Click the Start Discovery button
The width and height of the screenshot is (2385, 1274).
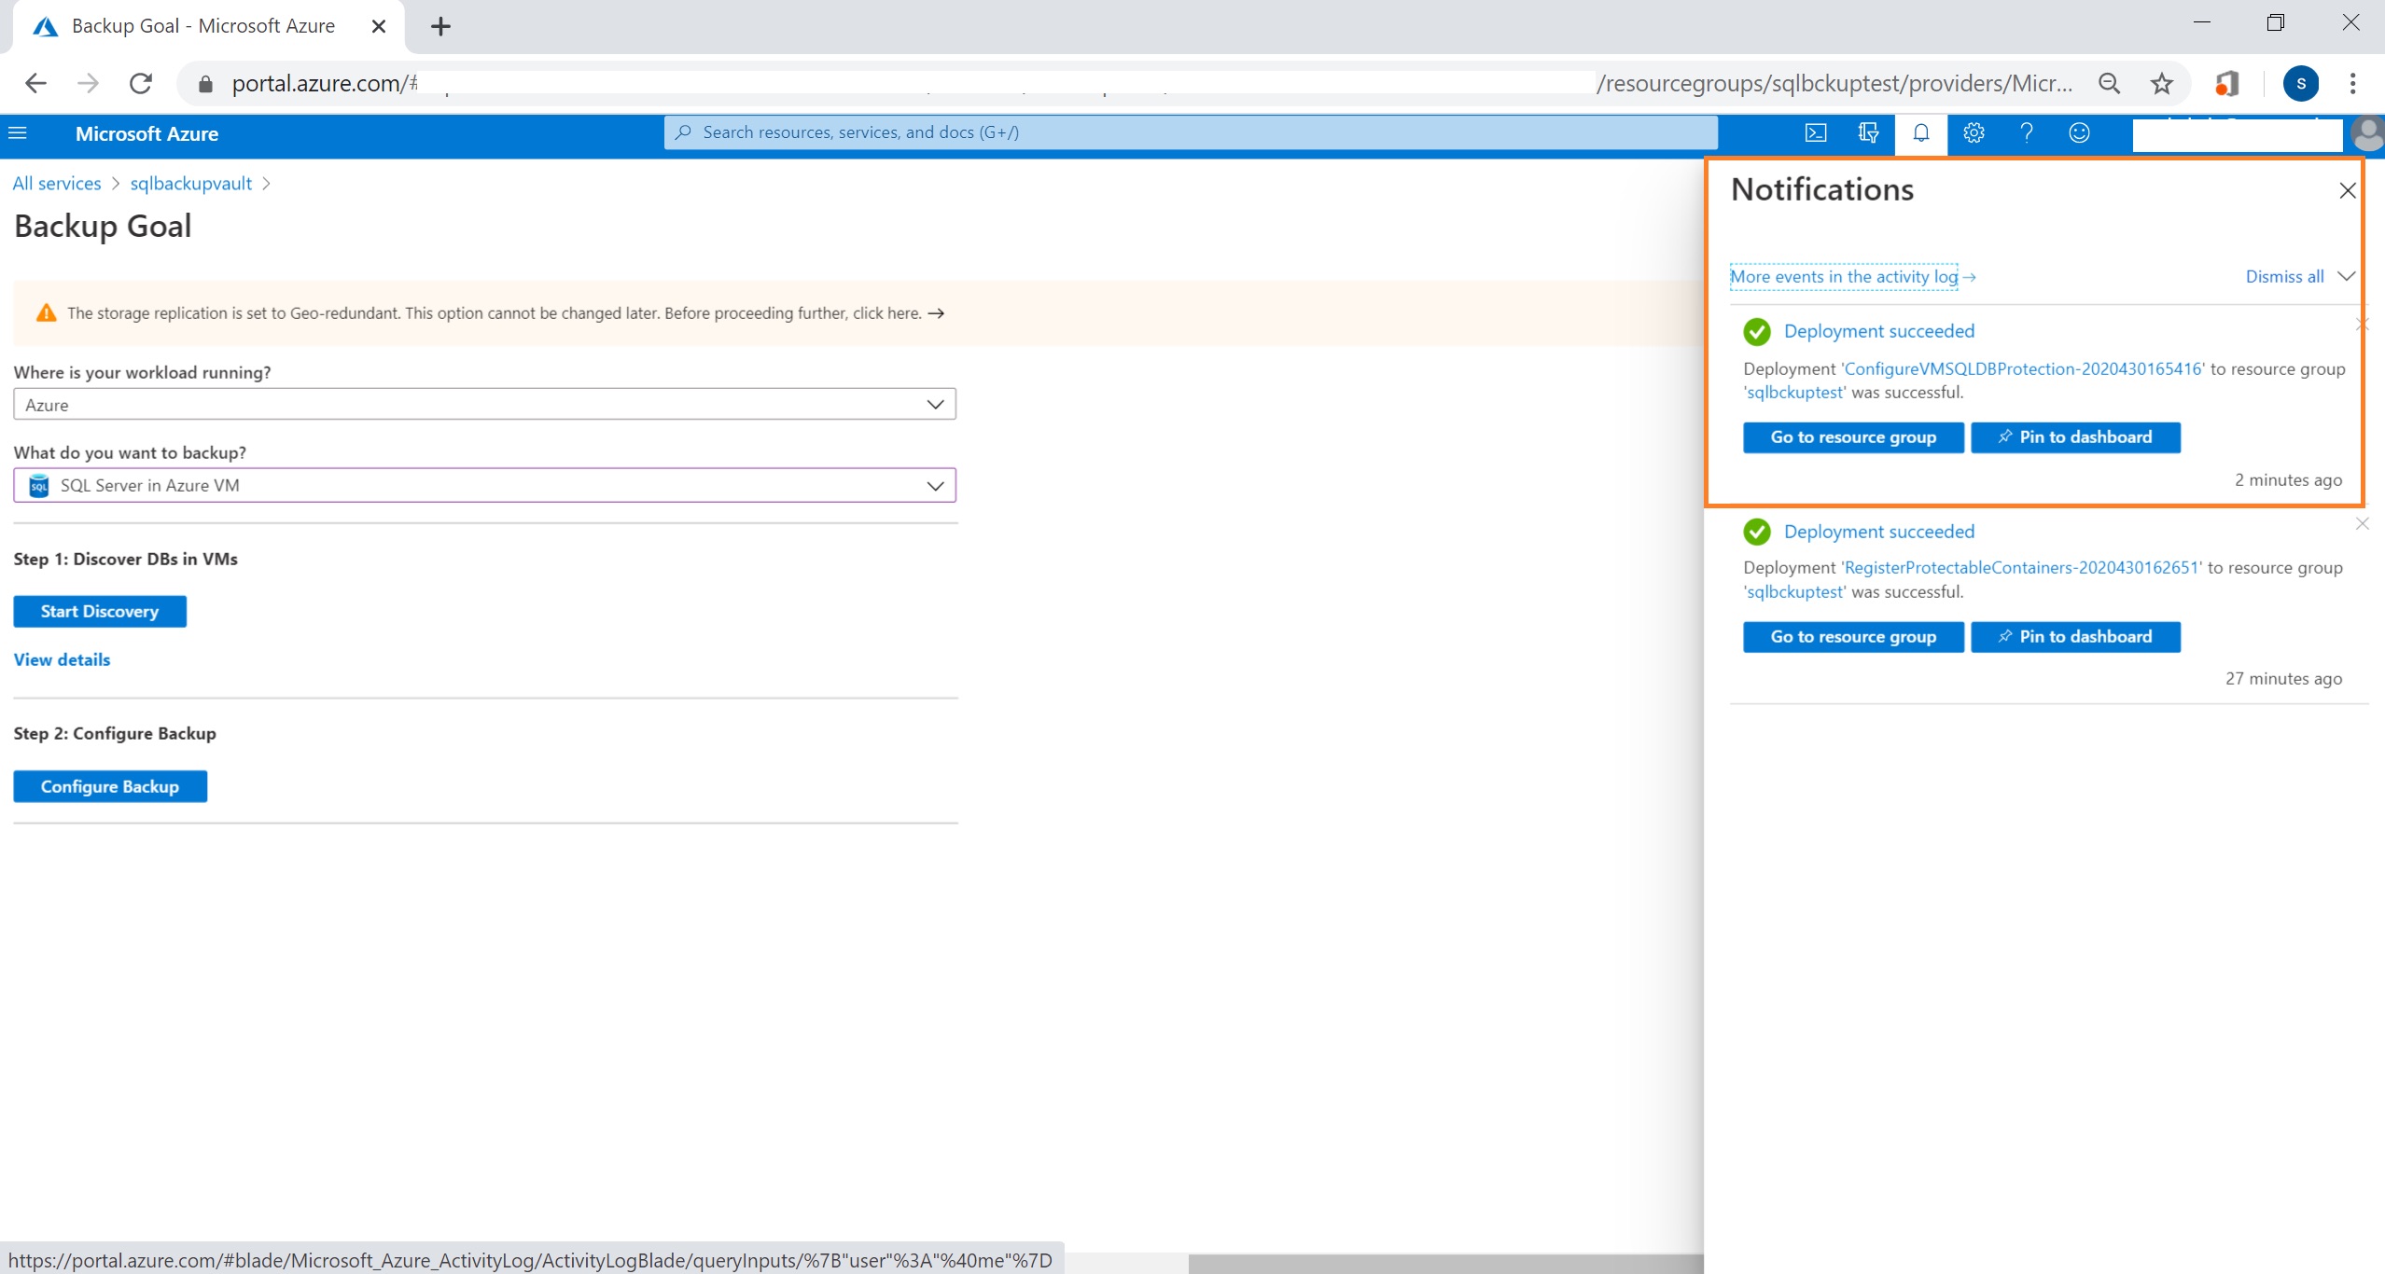[100, 612]
